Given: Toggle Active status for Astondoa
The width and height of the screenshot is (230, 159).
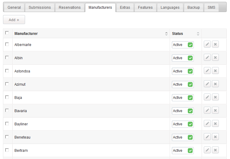Looking at the screenshot, I should [x=183, y=71].
